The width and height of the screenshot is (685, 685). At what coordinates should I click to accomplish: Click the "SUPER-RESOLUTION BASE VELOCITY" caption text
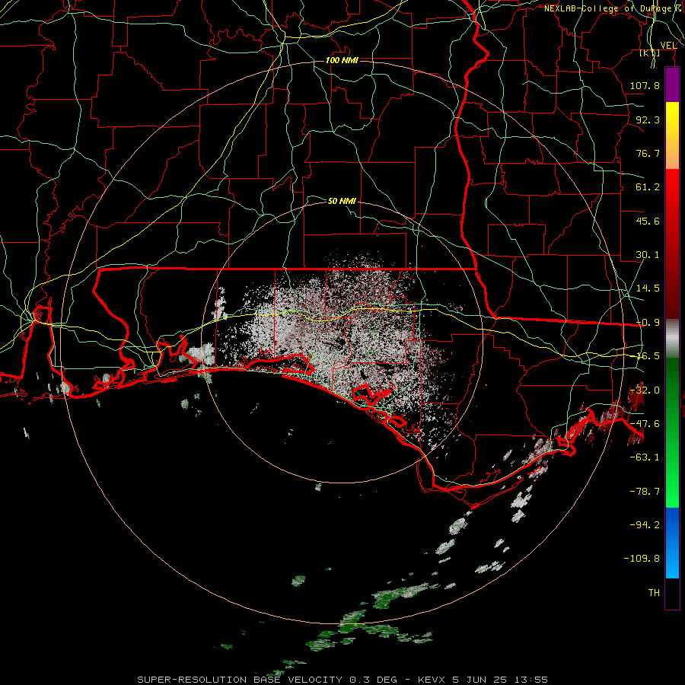pyautogui.click(x=240, y=680)
